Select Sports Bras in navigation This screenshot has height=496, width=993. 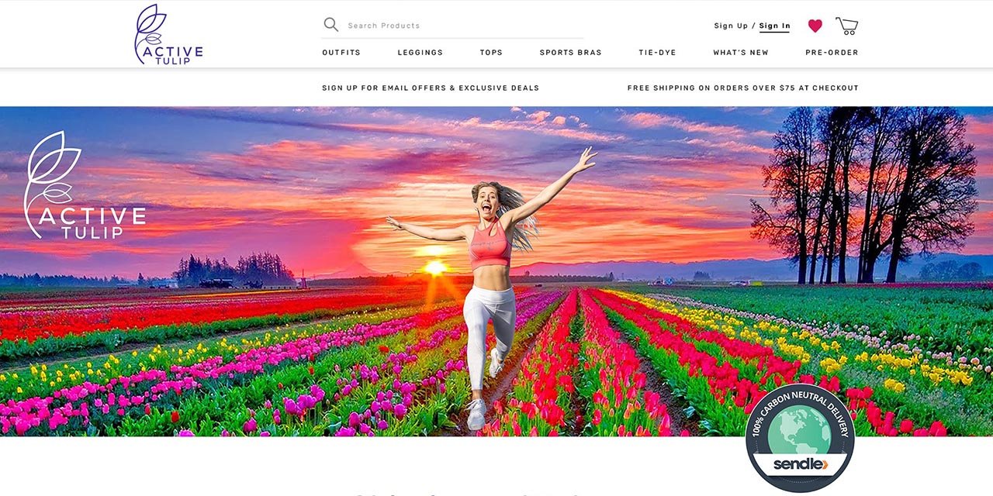571,53
